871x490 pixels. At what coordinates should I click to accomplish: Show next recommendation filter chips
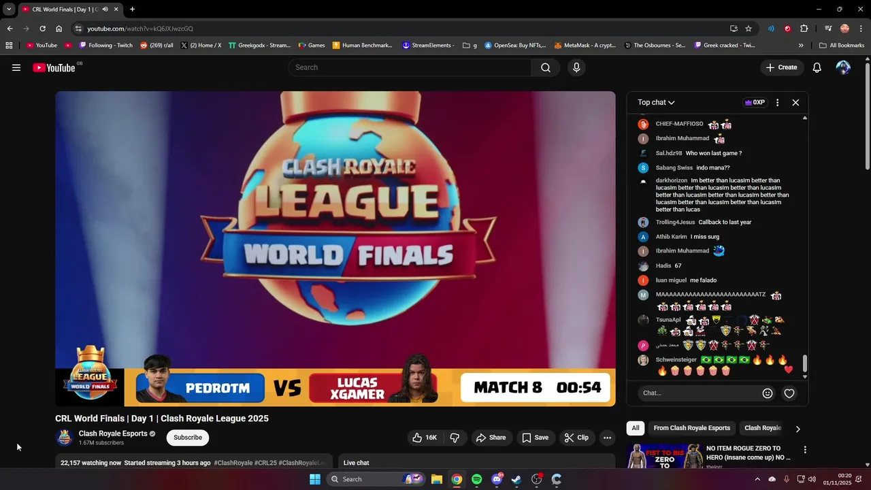[798, 429]
